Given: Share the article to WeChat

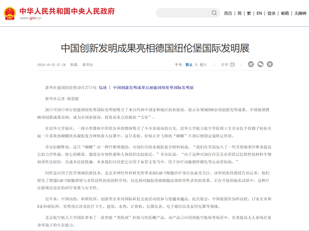Looking at the screenshot, I should click(260, 64).
